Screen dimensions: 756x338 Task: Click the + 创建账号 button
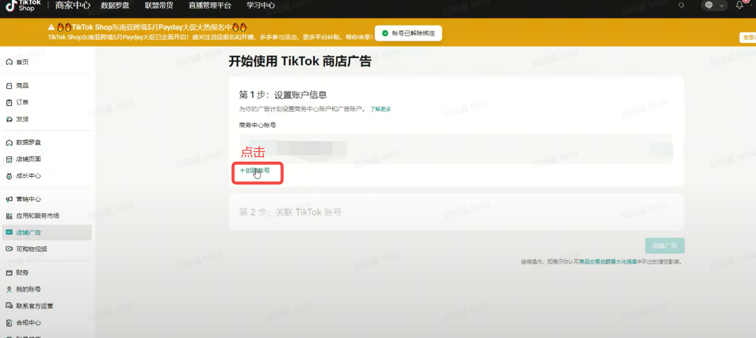(255, 171)
